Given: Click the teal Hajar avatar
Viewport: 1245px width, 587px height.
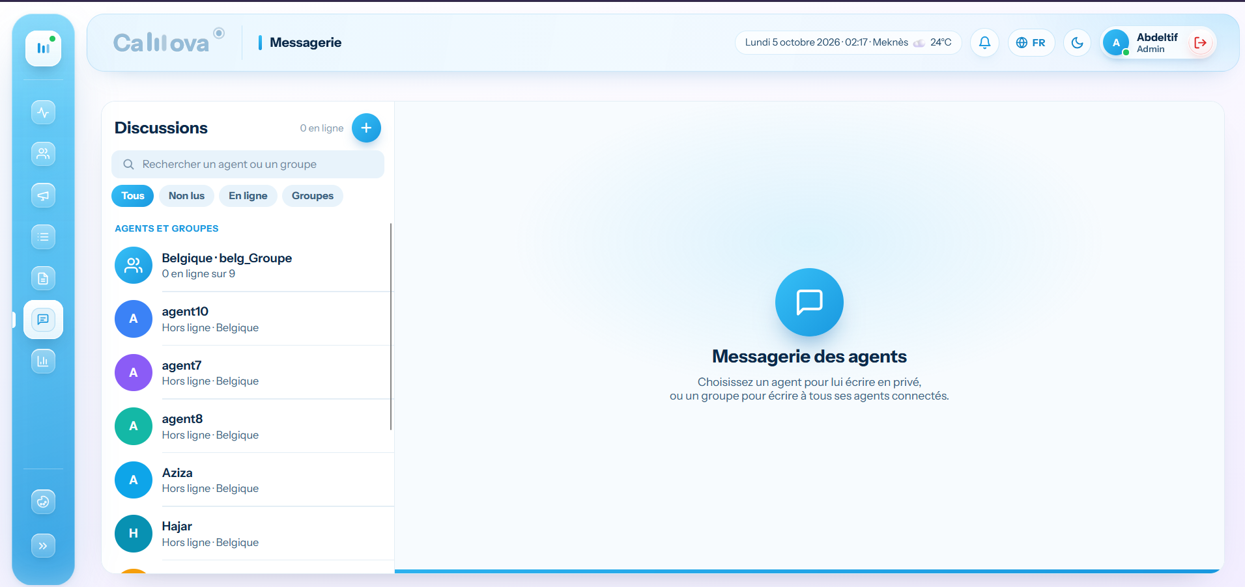Looking at the screenshot, I should pos(134,534).
